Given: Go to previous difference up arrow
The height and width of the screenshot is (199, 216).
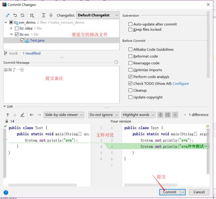Looking at the screenshot, I should pyautogui.click(x=8, y=115).
